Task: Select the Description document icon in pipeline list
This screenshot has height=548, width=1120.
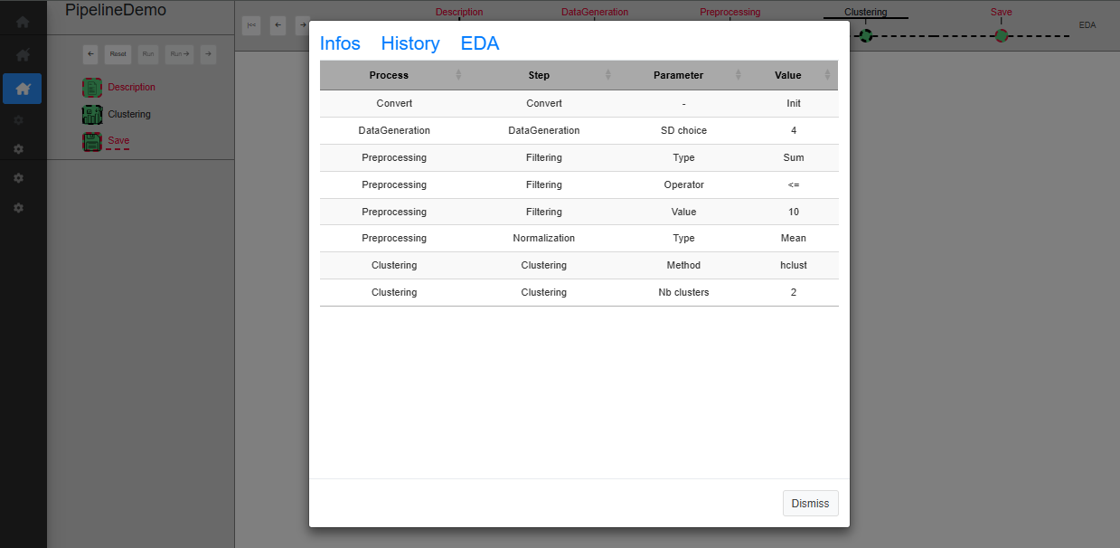Action: coord(93,87)
